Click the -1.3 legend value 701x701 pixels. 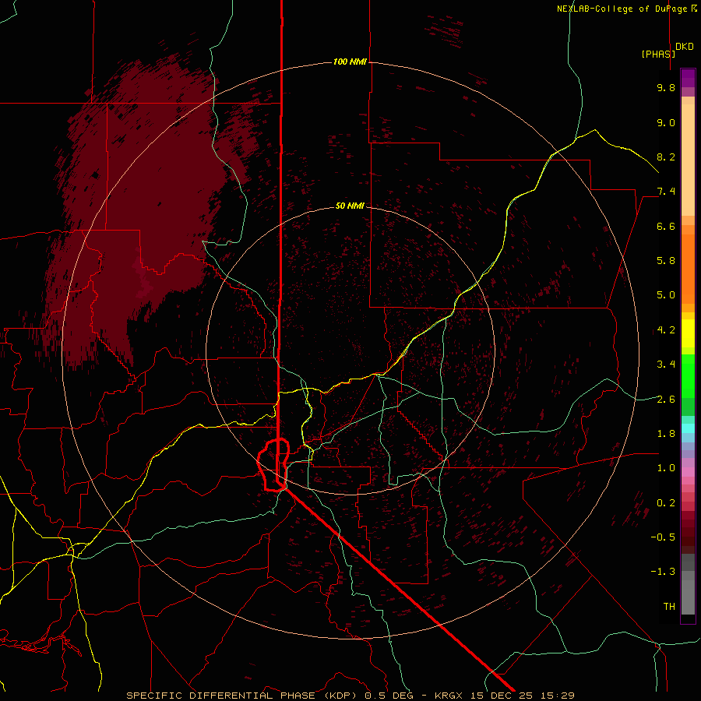[663, 572]
